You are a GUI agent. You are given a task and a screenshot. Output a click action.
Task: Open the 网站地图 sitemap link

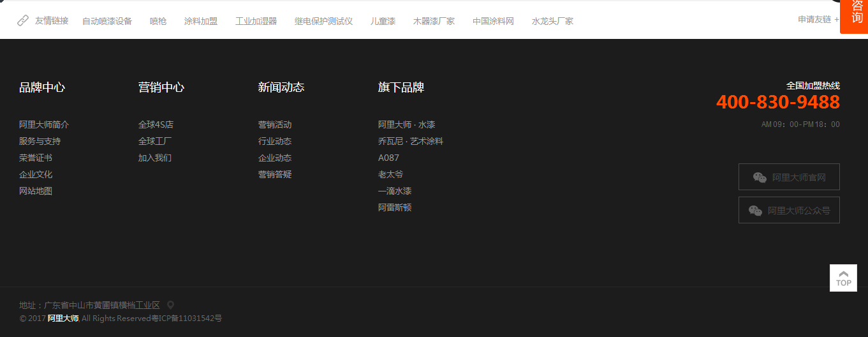36,191
